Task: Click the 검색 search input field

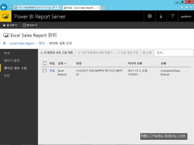Action: tap(173, 53)
